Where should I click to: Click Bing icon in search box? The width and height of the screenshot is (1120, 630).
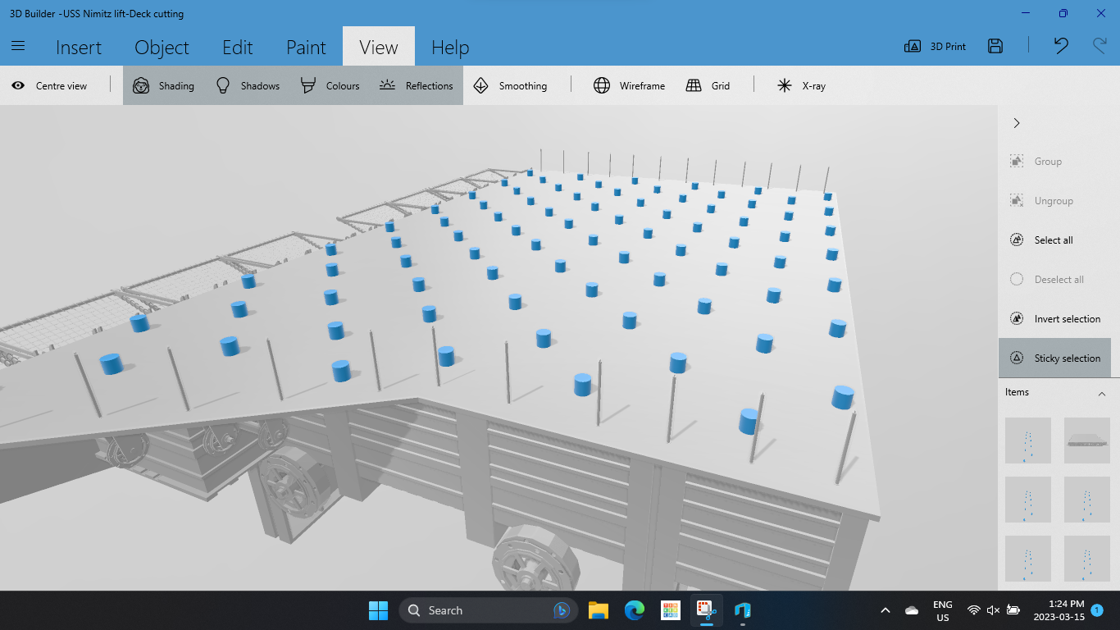point(562,610)
